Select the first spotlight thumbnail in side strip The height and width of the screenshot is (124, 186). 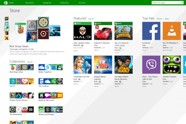pyautogui.click(x=7, y=19)
